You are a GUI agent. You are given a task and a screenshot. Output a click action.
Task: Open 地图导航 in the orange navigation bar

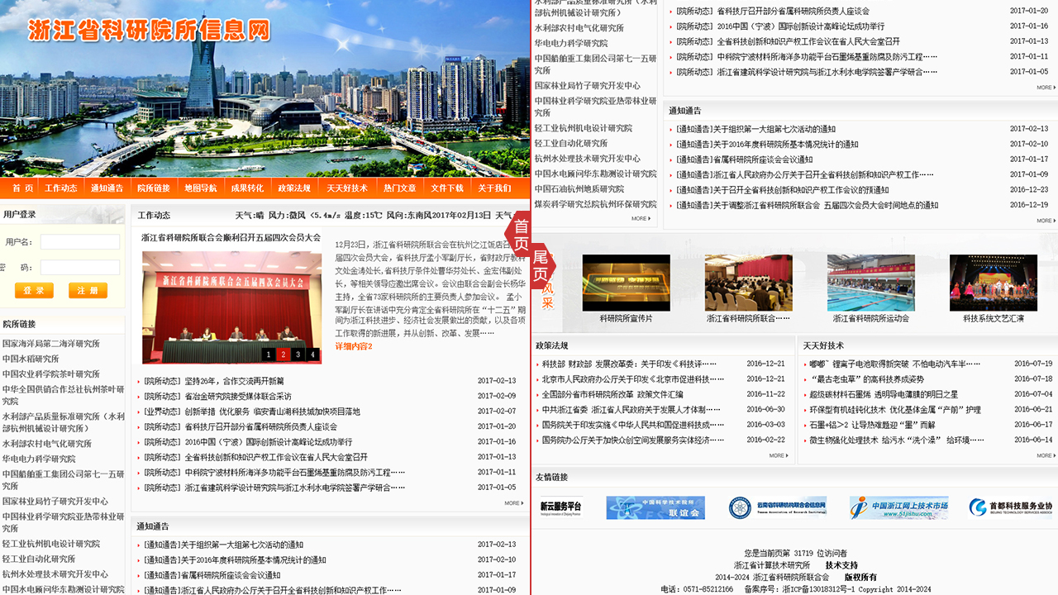(200, 188)
